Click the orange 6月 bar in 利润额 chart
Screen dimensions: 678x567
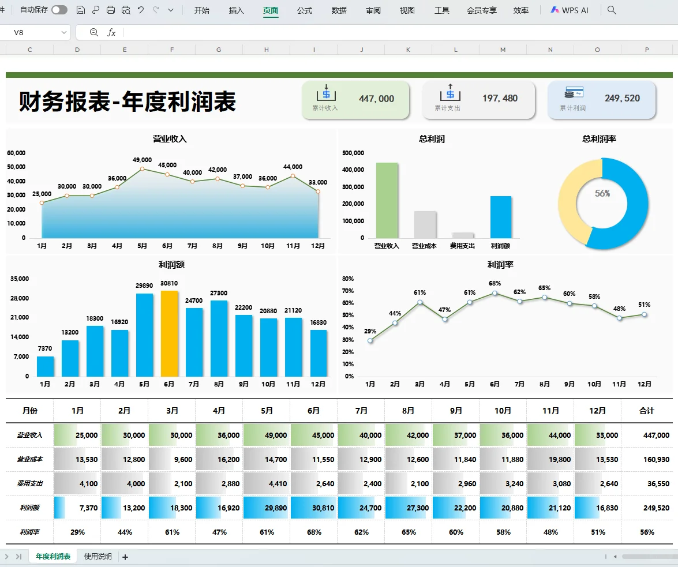click(170, 333)
